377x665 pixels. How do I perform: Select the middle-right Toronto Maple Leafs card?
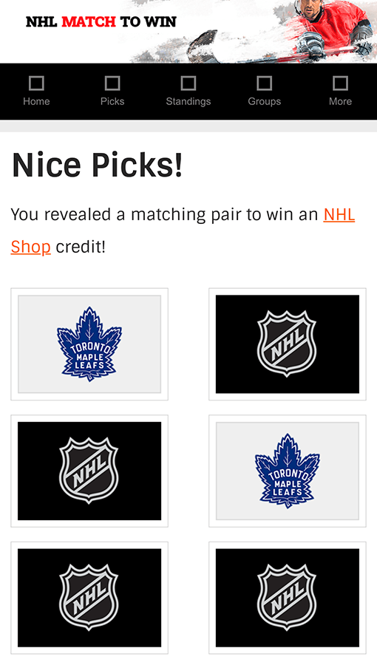(x=288, y=471)
